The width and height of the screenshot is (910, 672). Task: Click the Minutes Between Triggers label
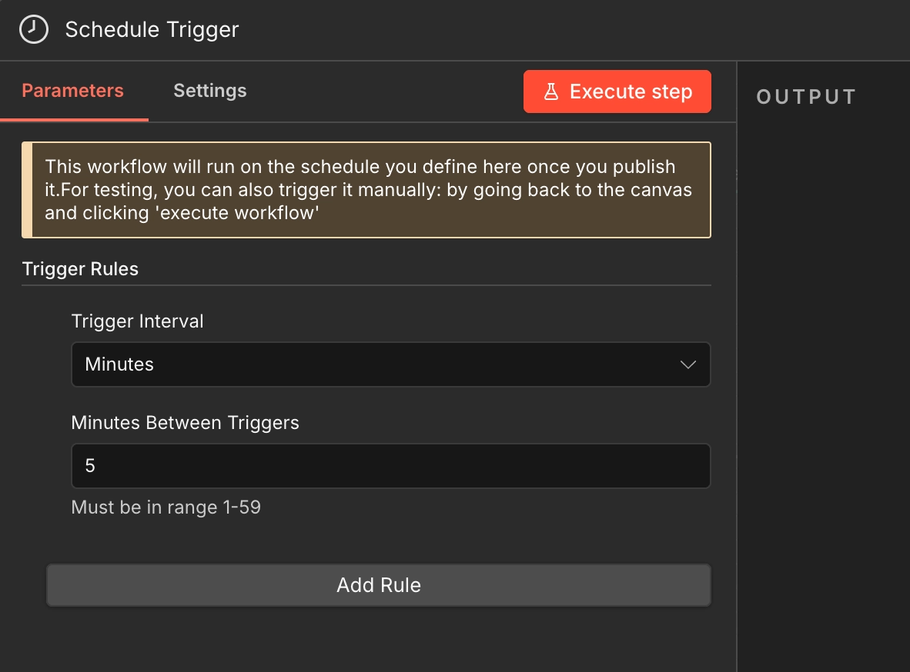[x=185, y=423]
